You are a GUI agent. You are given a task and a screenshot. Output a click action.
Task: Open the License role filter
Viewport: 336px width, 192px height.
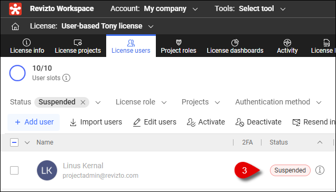point(141,102)
